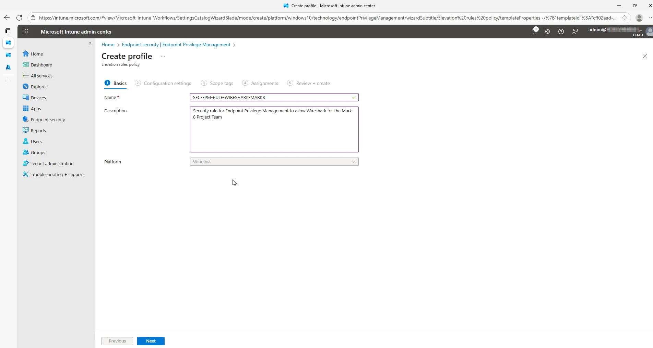Open the browser tab actions menu icon
Image resolution: width=653 pixels, height=348 pixels.
8,31
